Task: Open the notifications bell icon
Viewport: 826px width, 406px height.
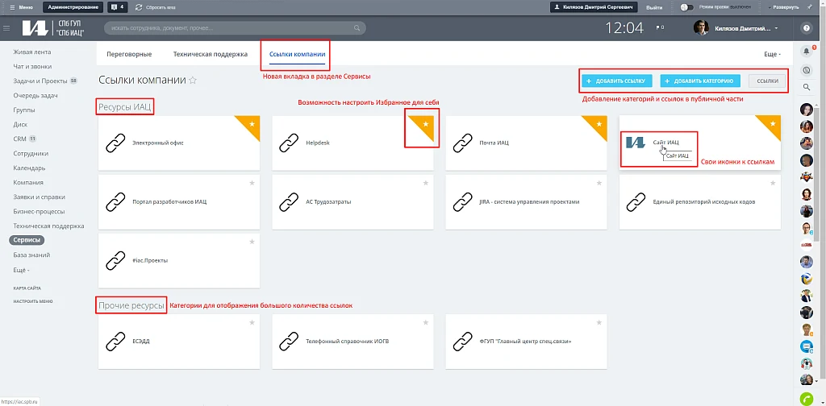Action: click(x=806, y=51)
